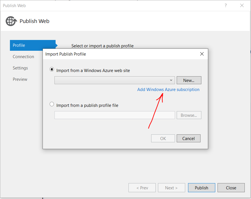Click the Publish button
The image size is (251, 199).
point(202,188)
